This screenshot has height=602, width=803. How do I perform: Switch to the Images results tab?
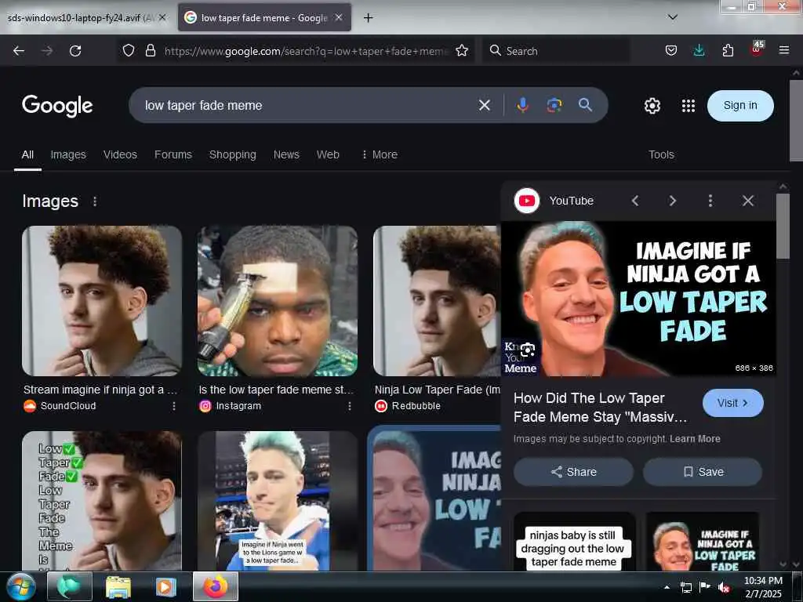(x=68, y=154)
